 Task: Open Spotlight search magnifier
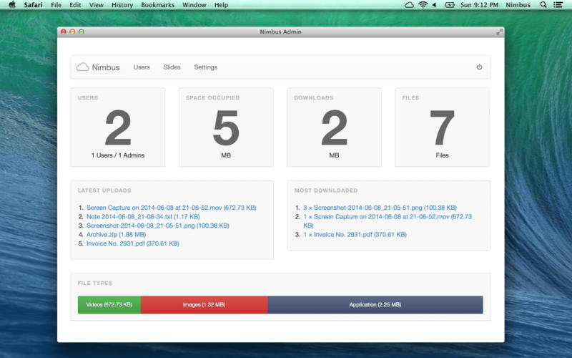(x=543, y=5)
